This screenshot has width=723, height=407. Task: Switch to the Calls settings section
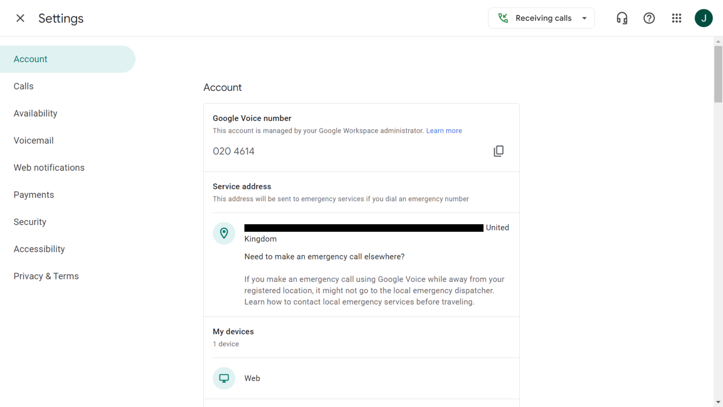pyautogui.click(x=24, y=86)
